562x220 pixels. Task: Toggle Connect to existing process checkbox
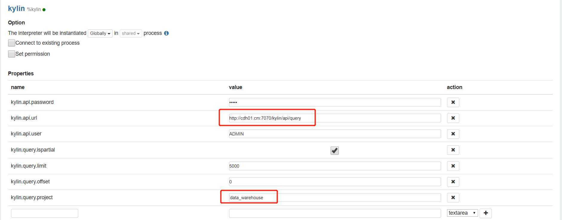[x=12, y=43]
